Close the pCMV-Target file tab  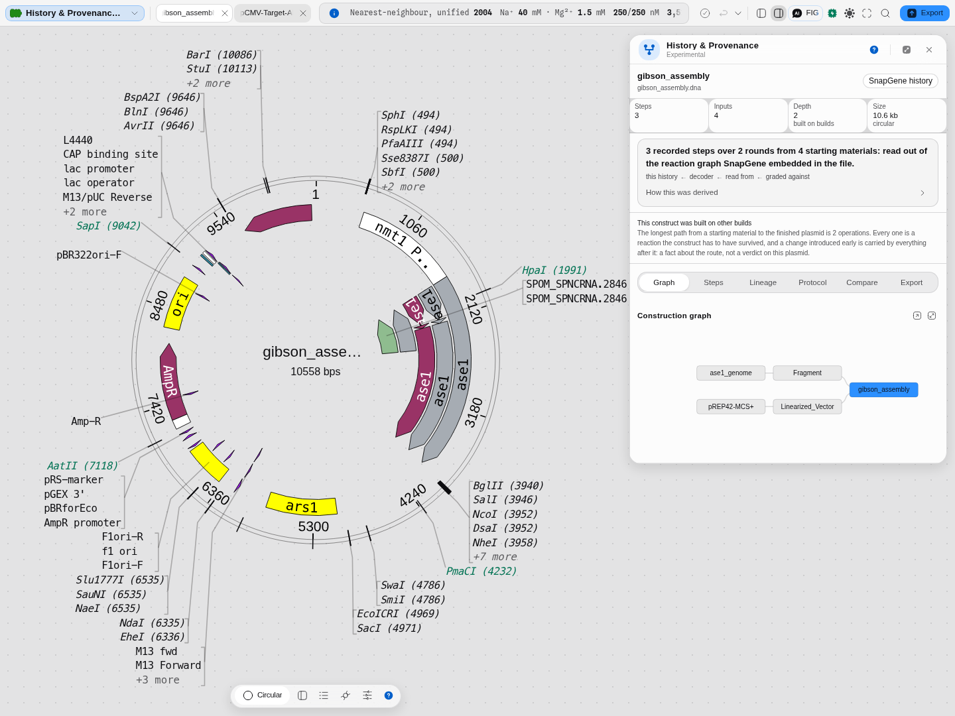point(303,13)
